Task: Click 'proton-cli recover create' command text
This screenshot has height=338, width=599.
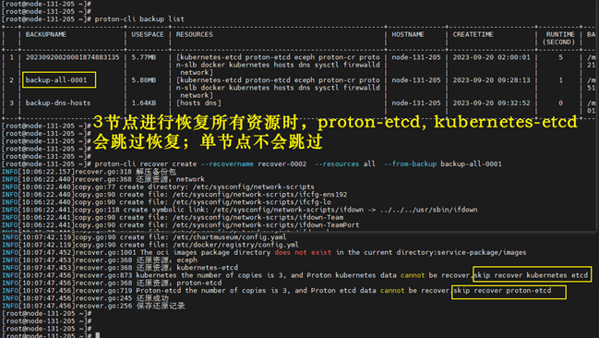Action: (146, 164)
